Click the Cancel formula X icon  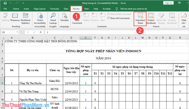(x=28, y=32)
